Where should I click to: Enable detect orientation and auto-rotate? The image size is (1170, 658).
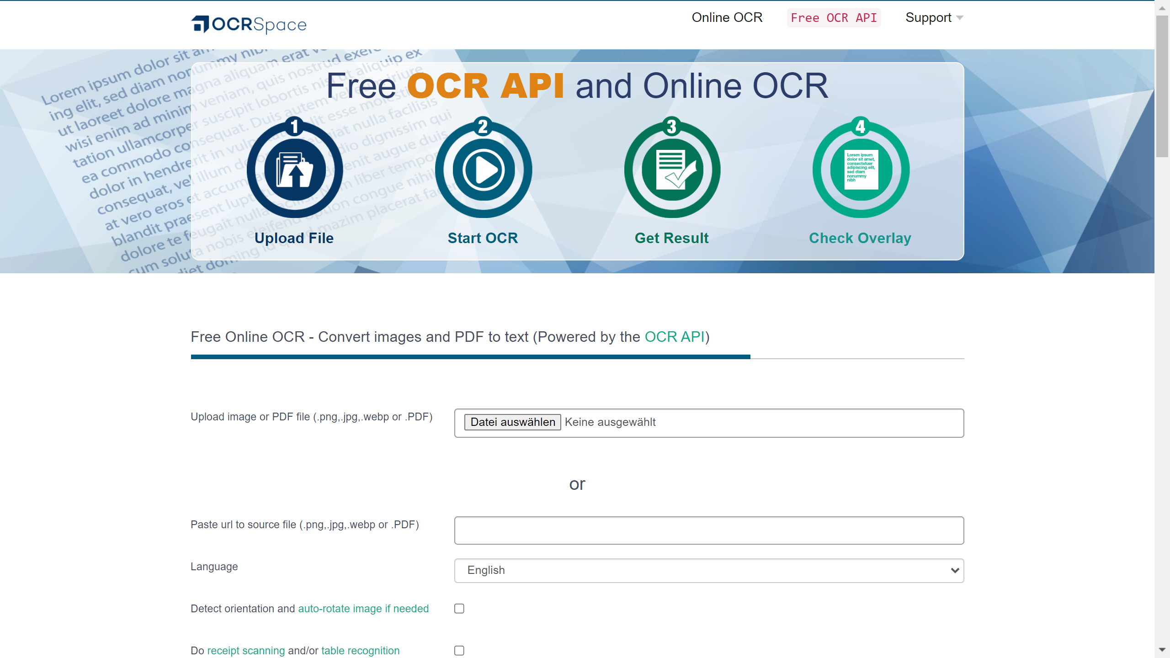(459, 608)
